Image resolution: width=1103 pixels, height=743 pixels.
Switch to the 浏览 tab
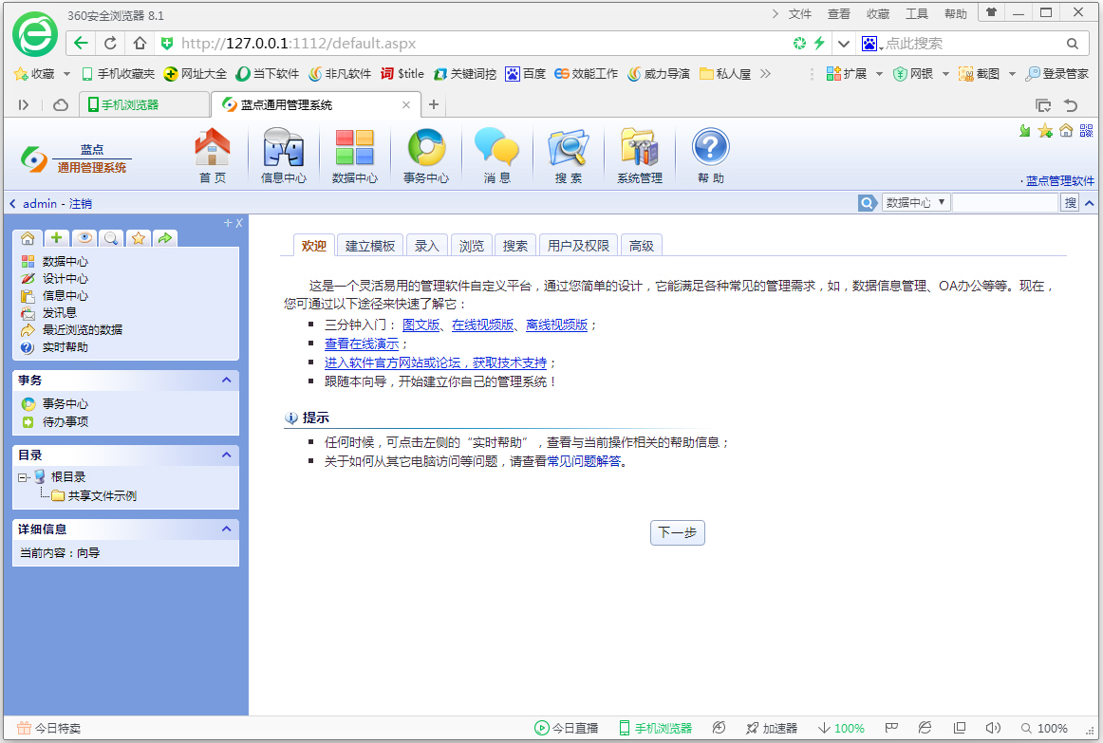pos(472,246)
